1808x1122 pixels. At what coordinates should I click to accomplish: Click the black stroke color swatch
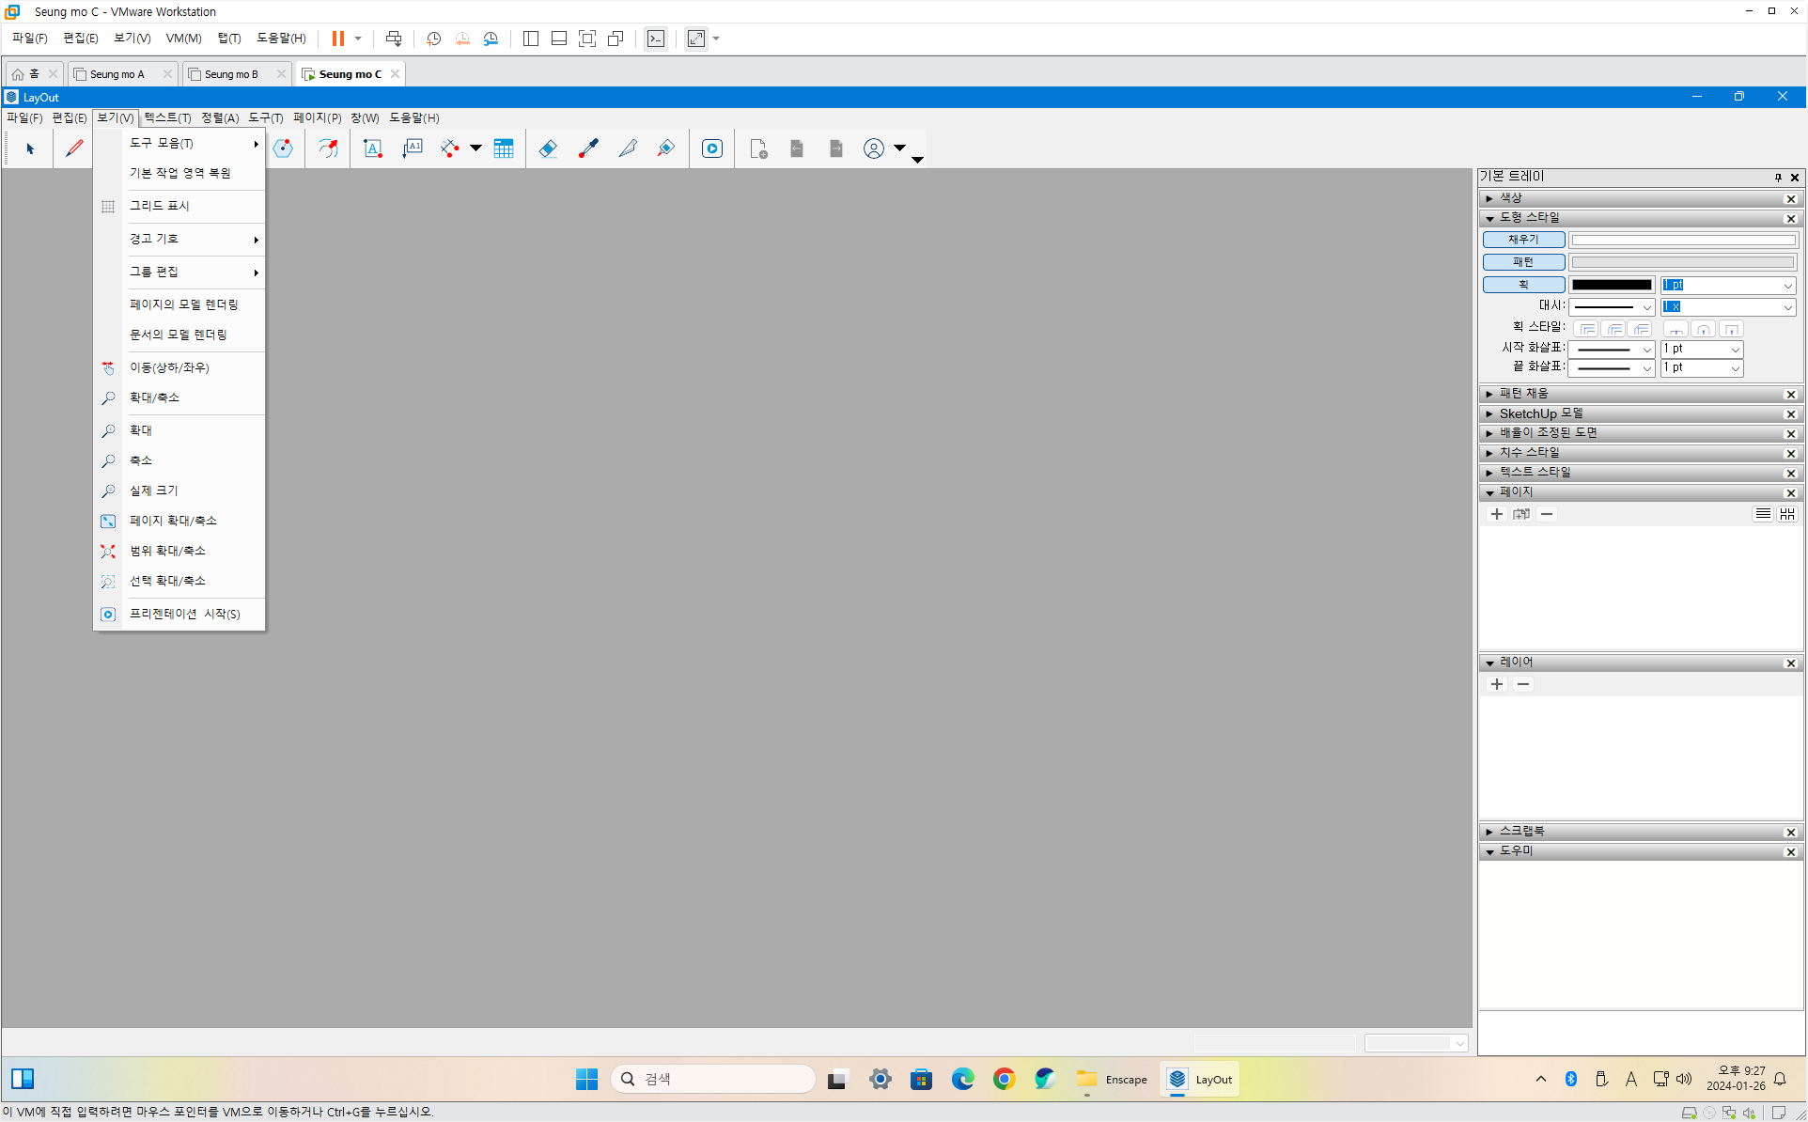pos(1612,285)
